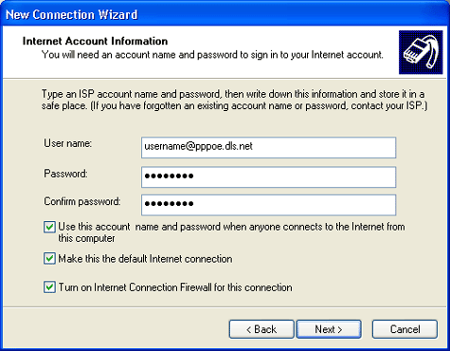Focus the User name input field
The height and width of the screenshot is (351, 450).
point(268,147)
